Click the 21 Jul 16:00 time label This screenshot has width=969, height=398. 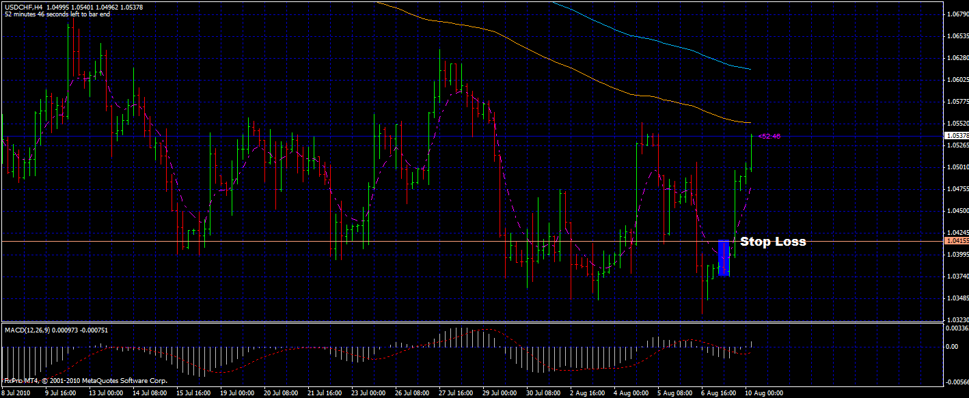325,393
